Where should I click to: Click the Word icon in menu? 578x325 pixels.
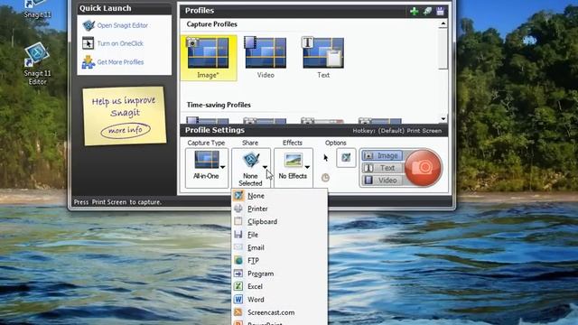pos(238,299)
